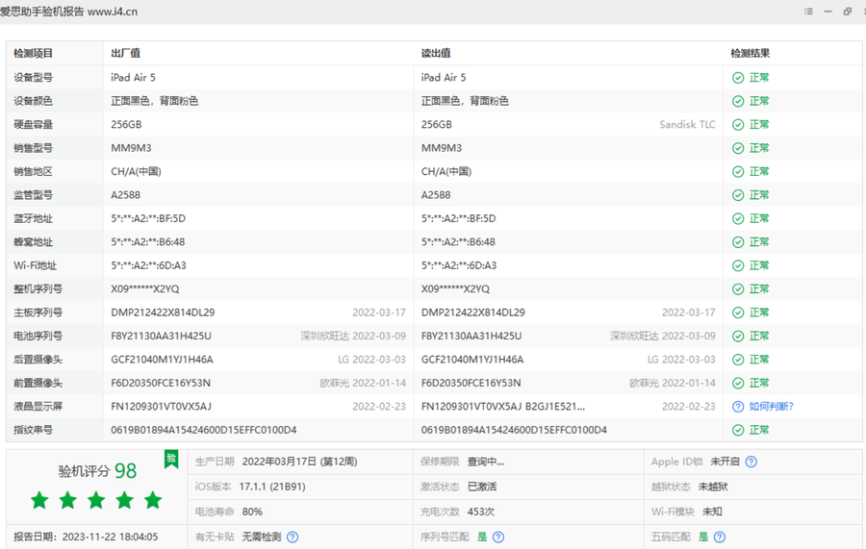Click the 如何判断? link in 液晶显示屏 row
Viewport: 866px width, 549px height.
771,407
